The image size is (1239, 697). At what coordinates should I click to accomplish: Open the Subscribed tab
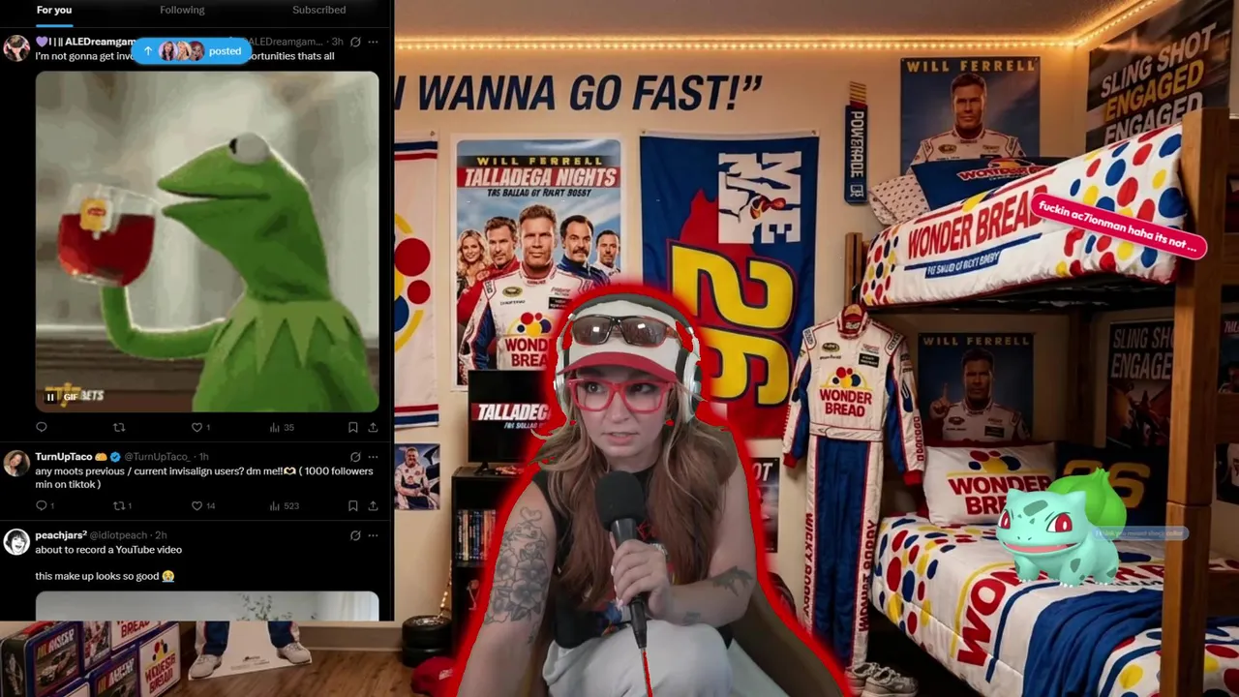pyautogui.click(x=318, y=10)
